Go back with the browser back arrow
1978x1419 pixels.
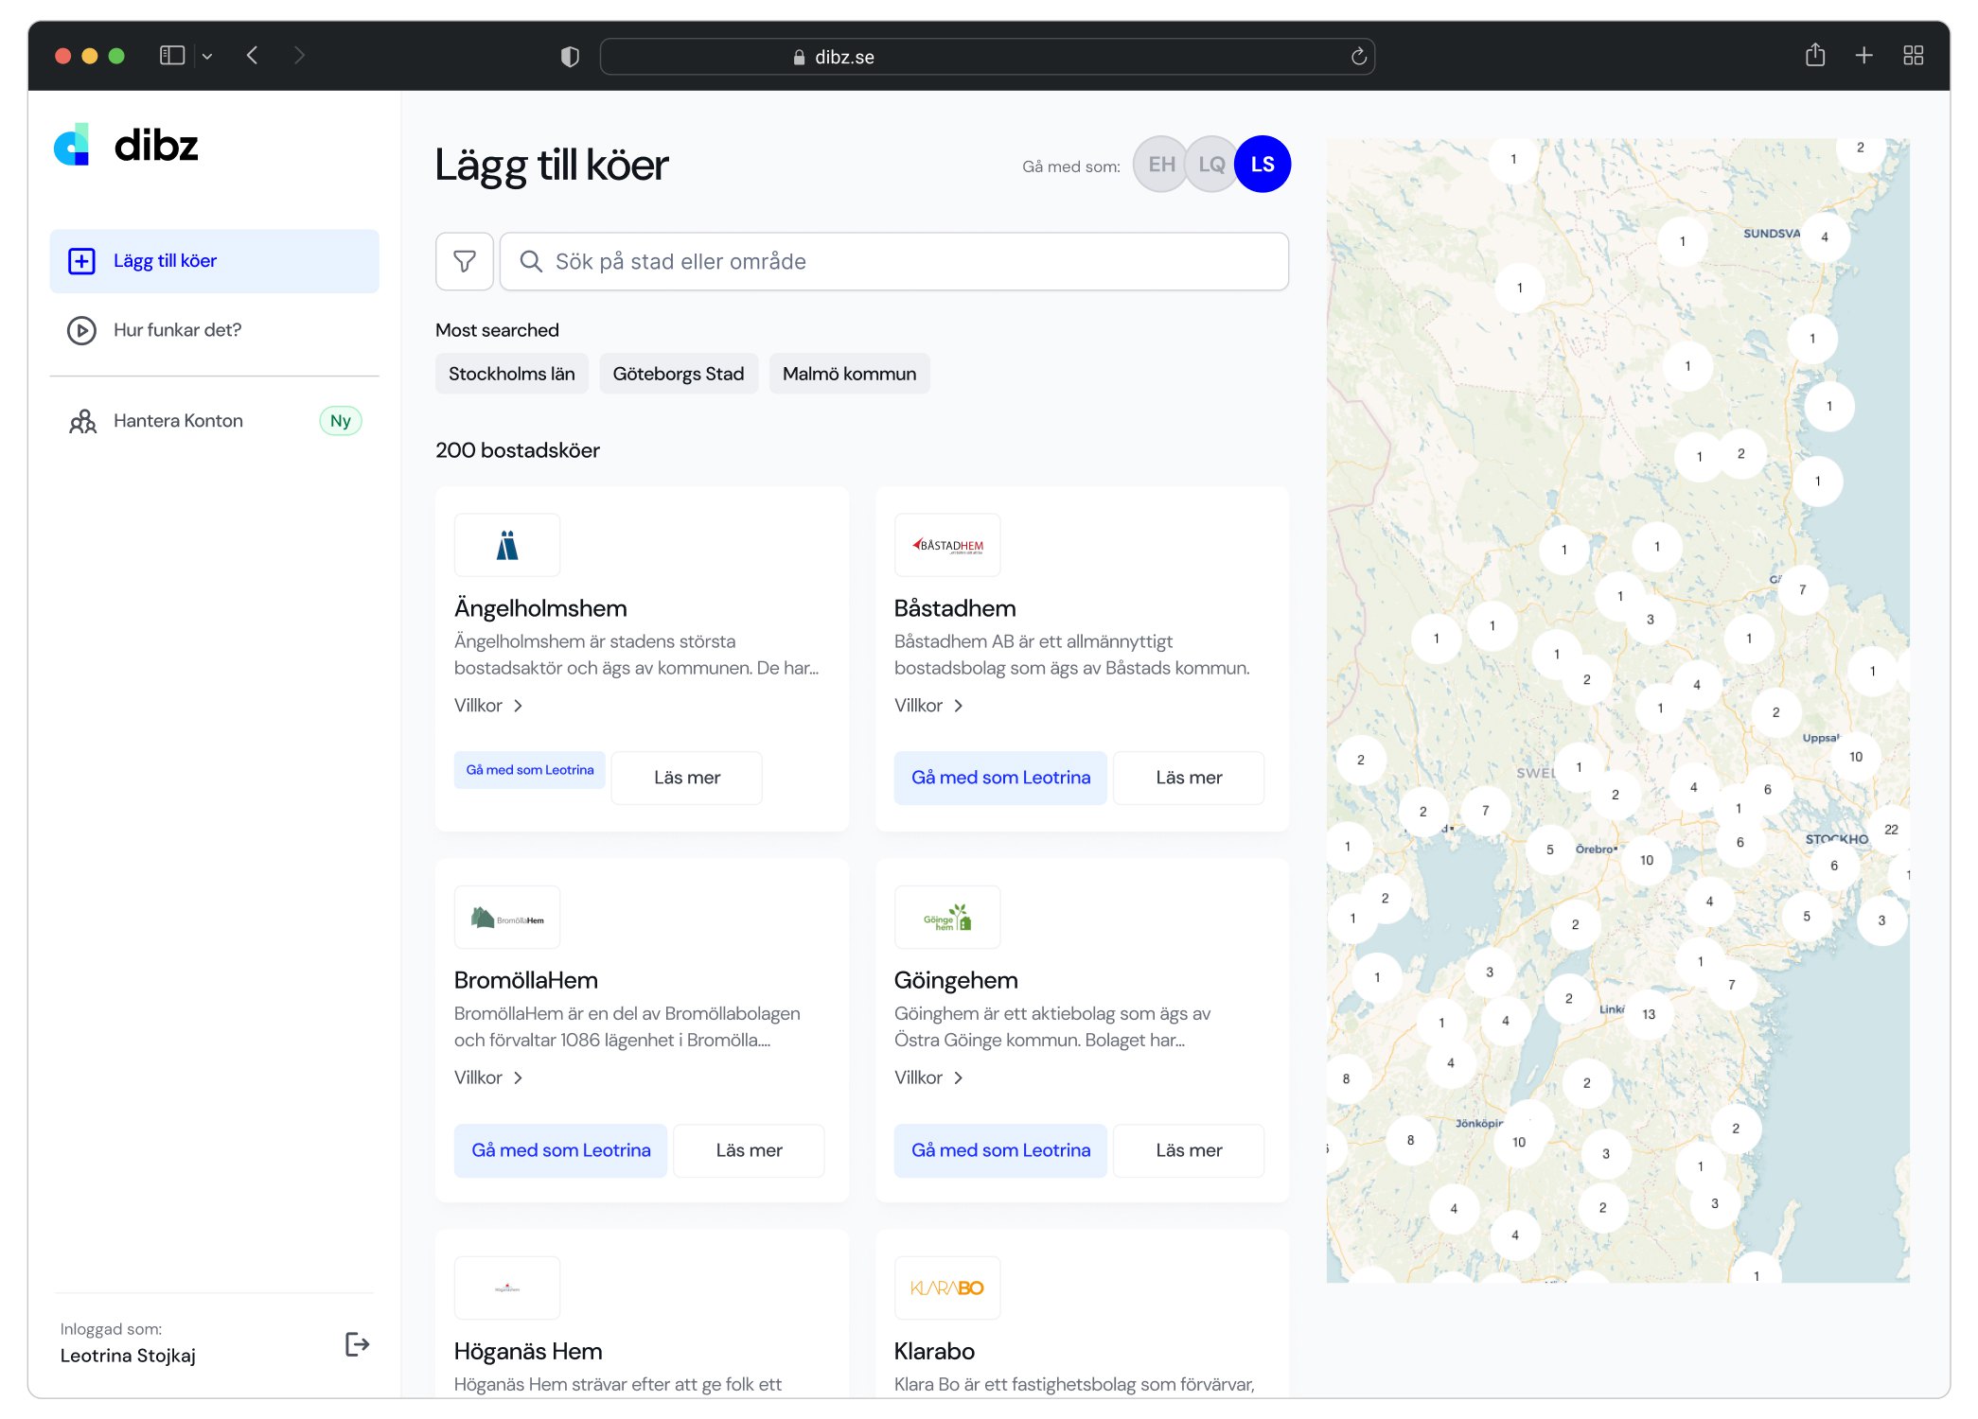click(252, 56)
